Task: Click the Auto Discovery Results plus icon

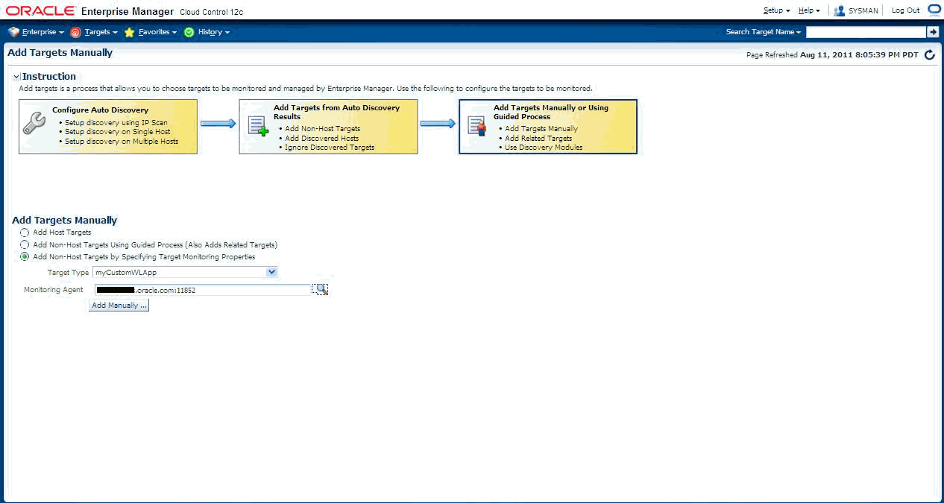Action: tap(258, 126)
